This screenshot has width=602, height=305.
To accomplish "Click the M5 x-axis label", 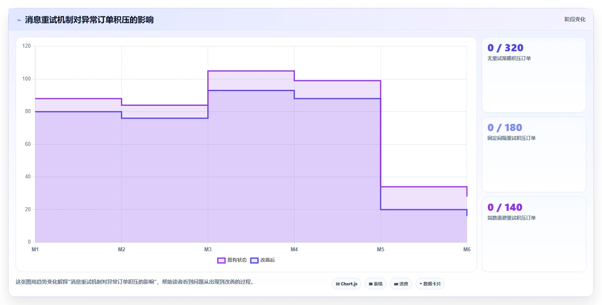I will (x=381, y=249).
